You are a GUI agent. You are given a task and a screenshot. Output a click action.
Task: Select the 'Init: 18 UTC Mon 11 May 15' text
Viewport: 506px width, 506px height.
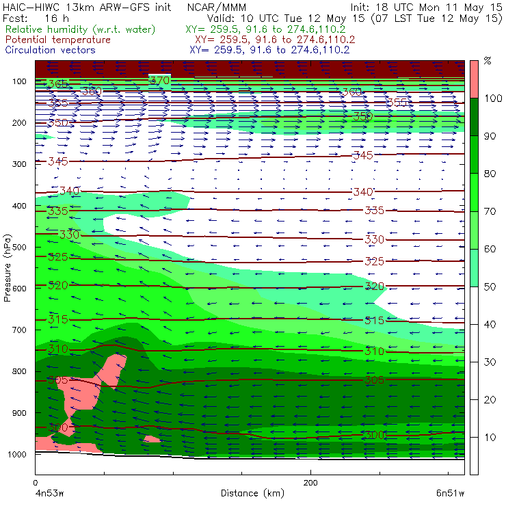coord(426,7)
